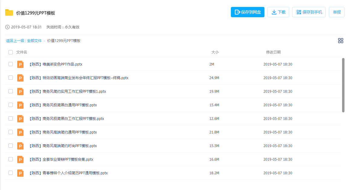Check the box for 商务风高端简约通用PPT模板
The width and height of the screenshot is (346, 190).
point(11,132)
